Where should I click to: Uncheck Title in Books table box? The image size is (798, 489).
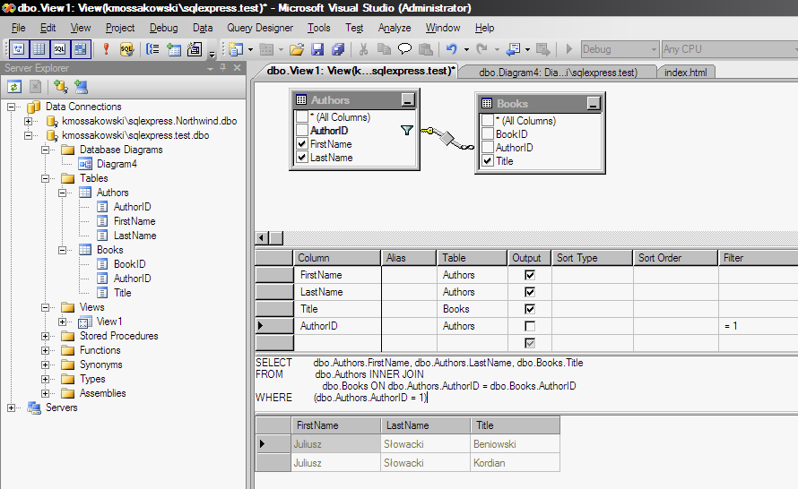(x=488, y=160)
